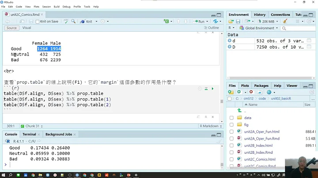Open the Tools menu
The width and height of the screenshot is (318, 178).
(87, 7)
